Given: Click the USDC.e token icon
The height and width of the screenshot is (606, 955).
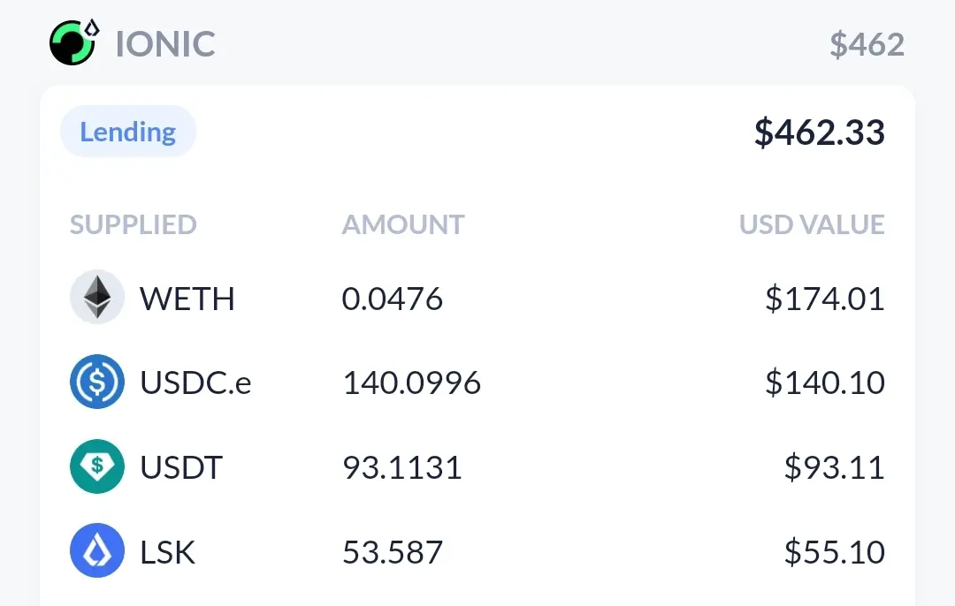Looking at the screenshot, I should point(97,382).
